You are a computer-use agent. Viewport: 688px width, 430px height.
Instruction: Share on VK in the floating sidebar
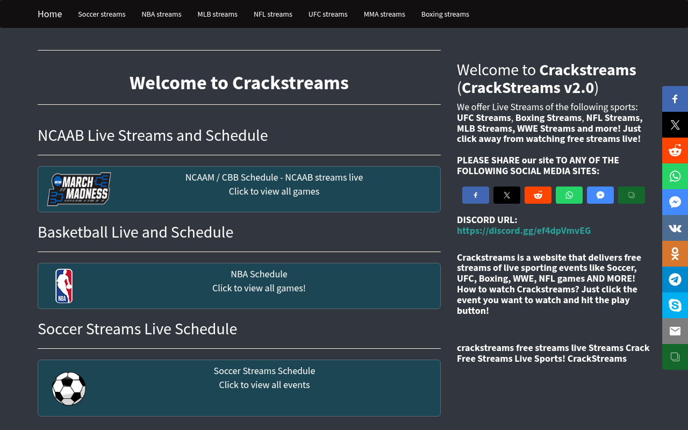pos(675,228)
